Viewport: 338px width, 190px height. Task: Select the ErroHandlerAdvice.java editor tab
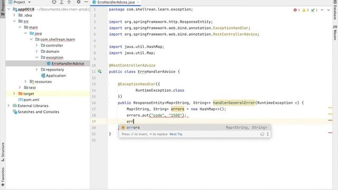tap(116, 2)
